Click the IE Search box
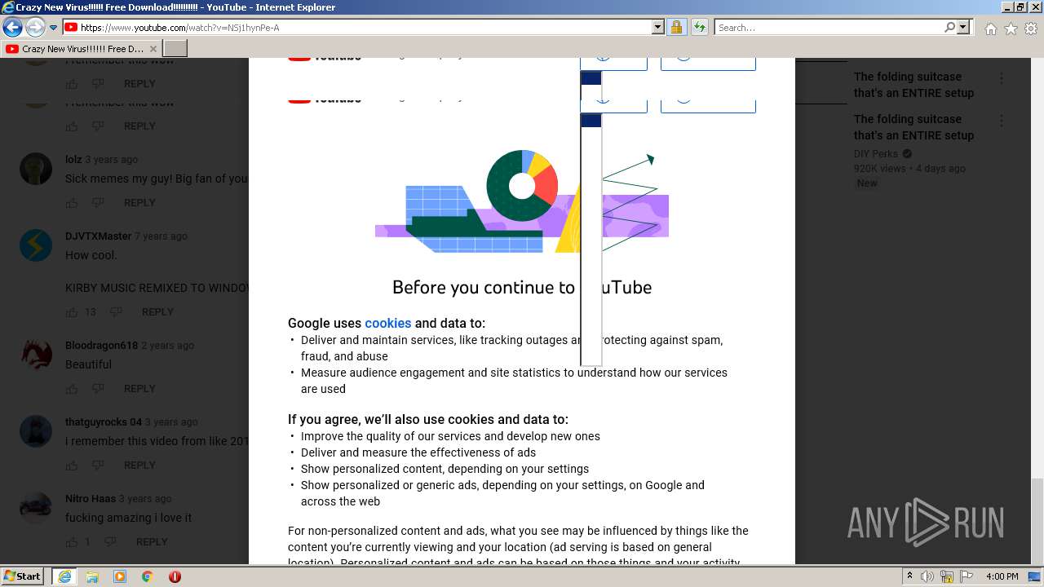The width and height of the screenshot is (1044, 587). (x=829, y=27)
